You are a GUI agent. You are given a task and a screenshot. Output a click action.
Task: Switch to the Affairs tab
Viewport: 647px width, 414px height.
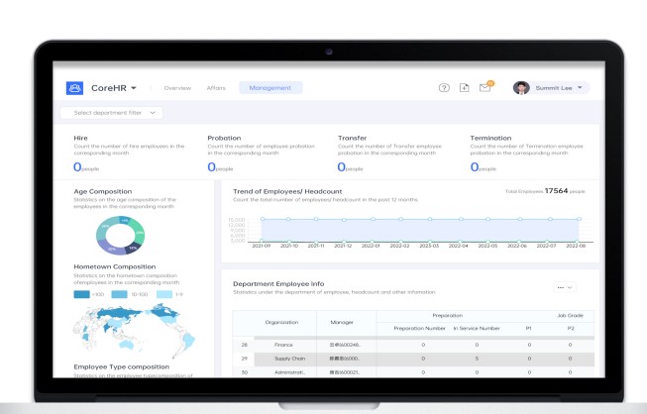[x=216, y=88]
